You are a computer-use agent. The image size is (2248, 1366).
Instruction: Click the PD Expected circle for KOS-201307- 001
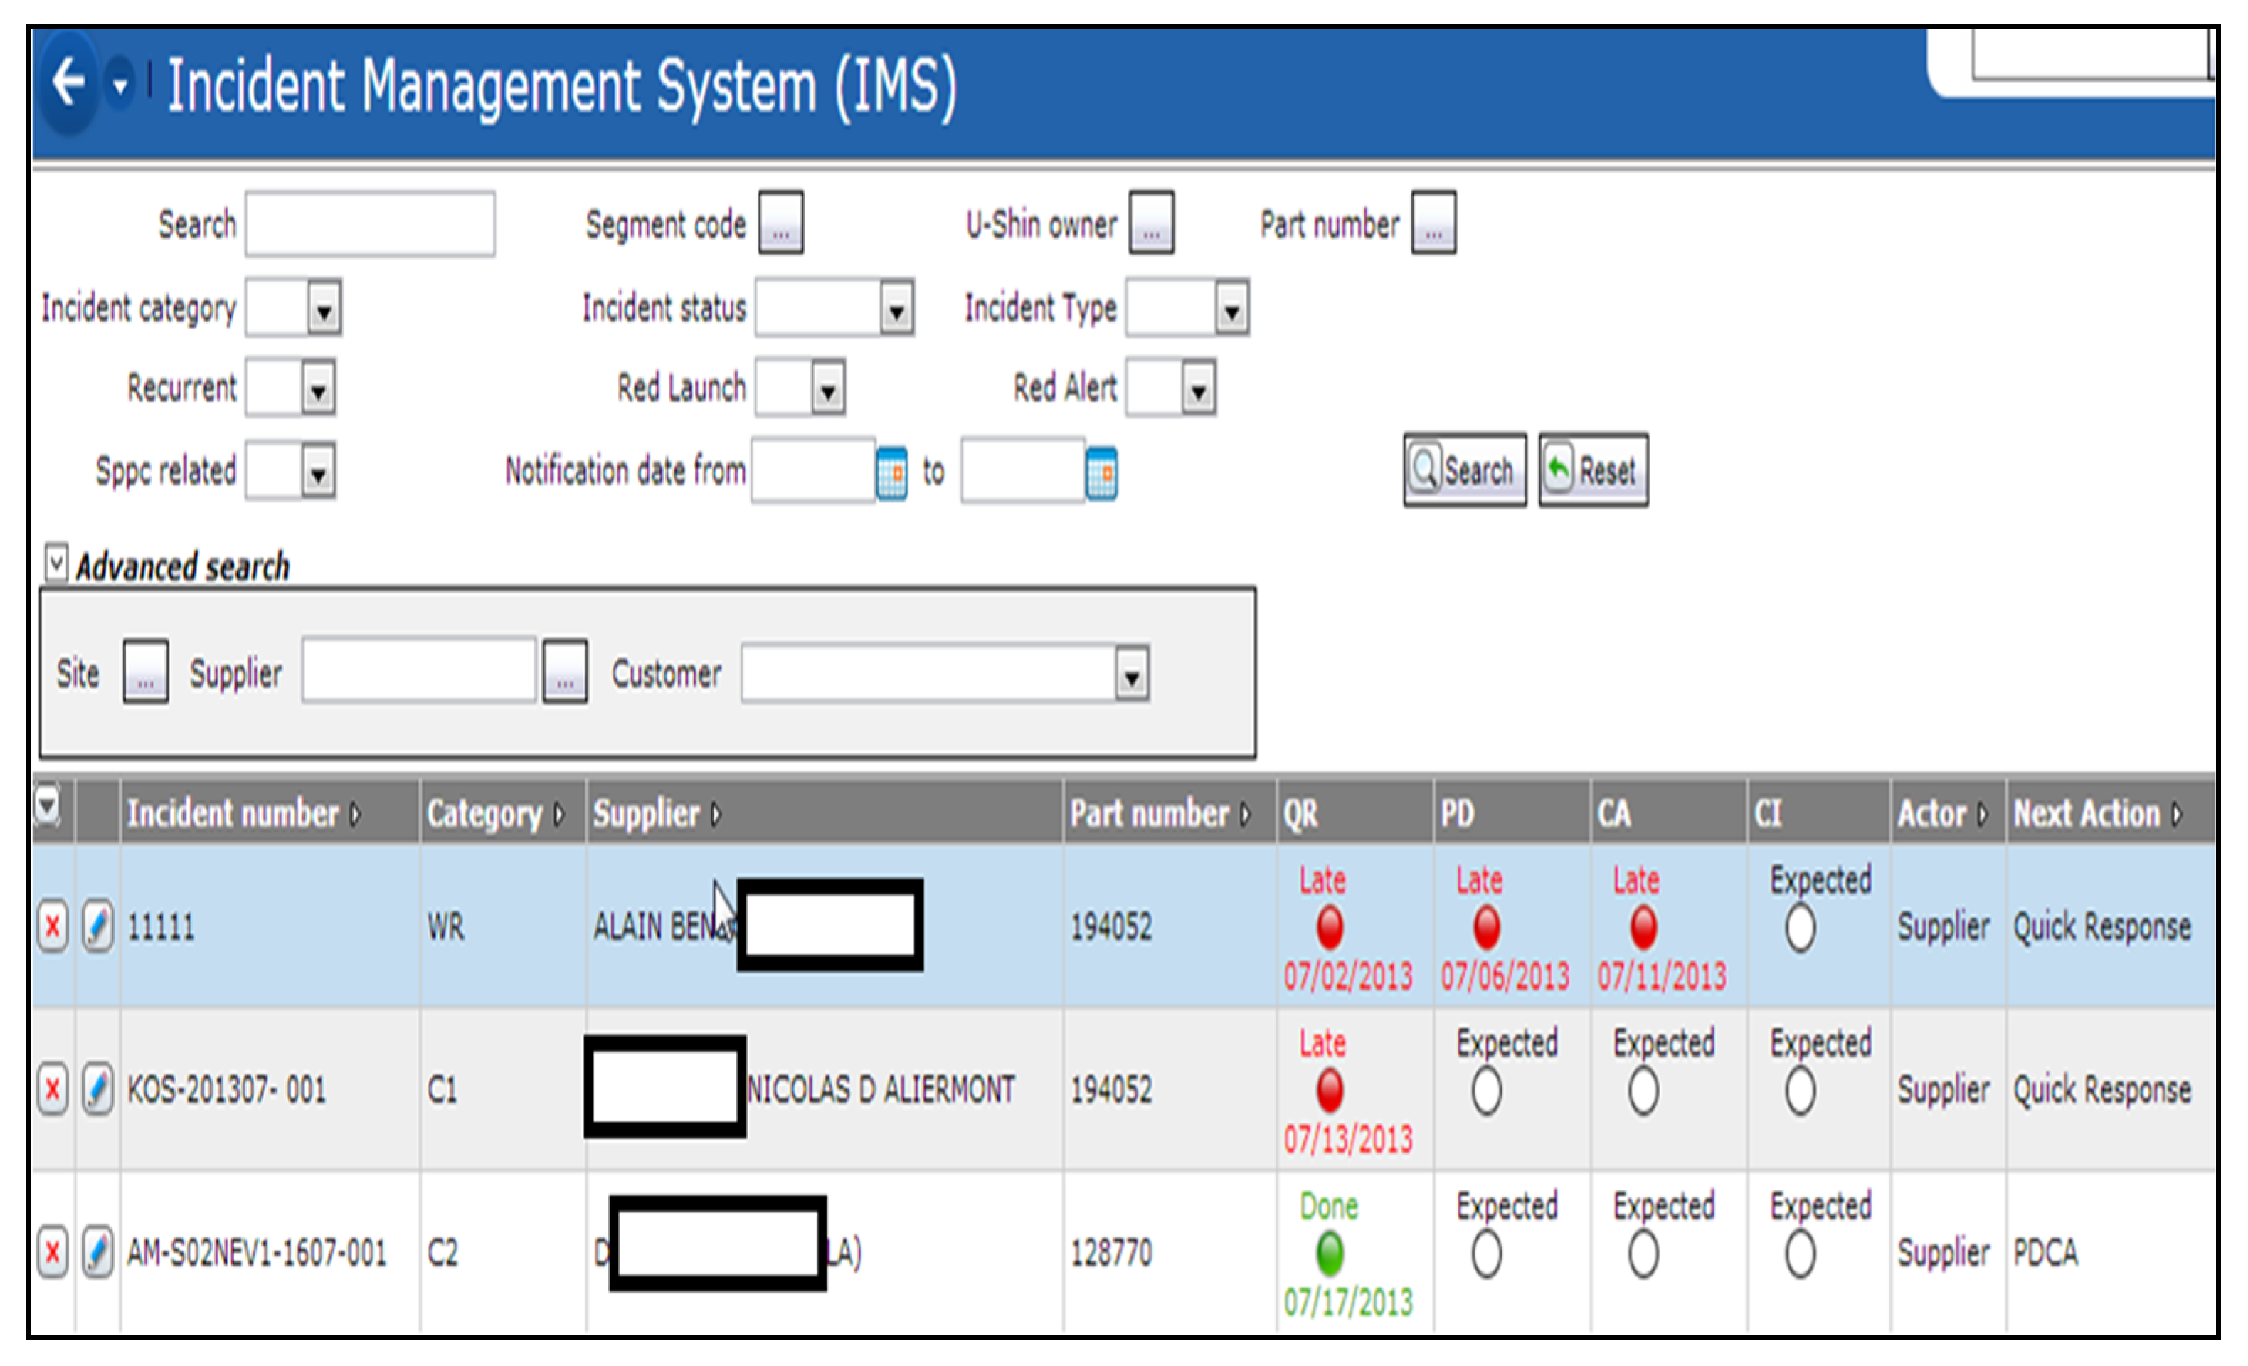tap(1485, 1091)
